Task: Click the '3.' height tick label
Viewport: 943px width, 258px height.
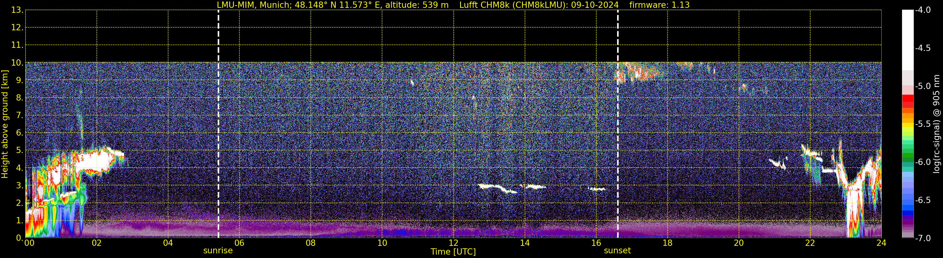Action: tap(20, 185)
